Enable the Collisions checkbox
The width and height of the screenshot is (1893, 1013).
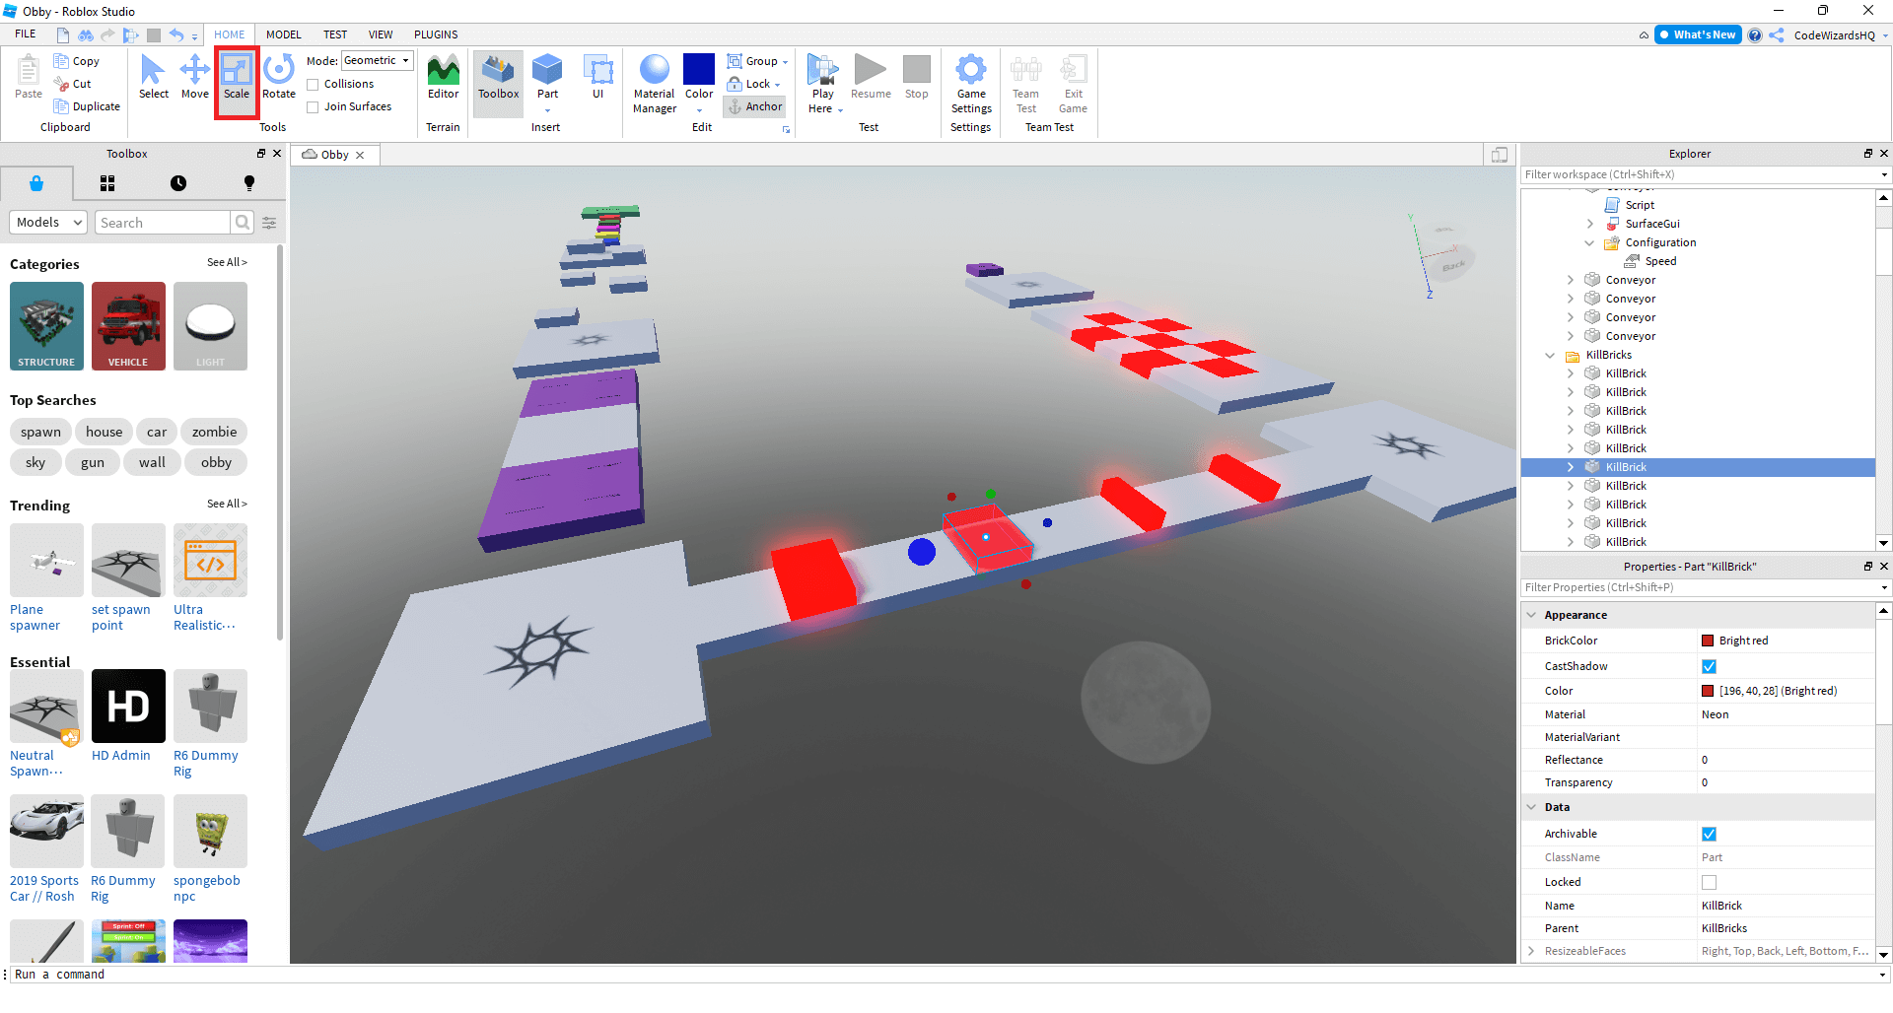click(313, 84)
